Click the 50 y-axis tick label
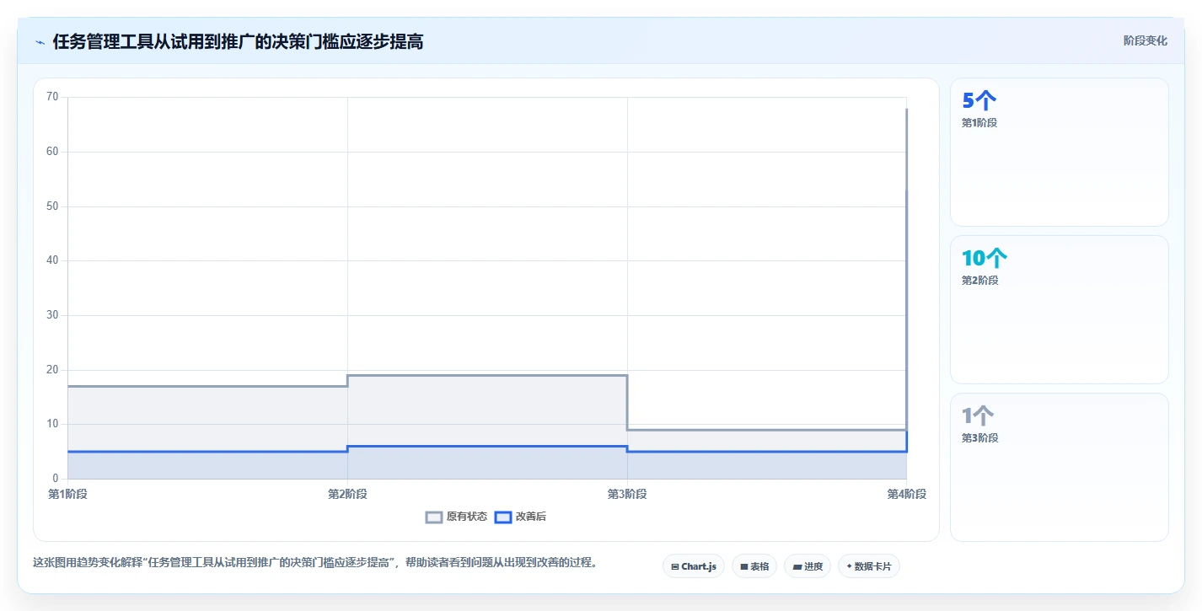The width and height of the screenshot is (1202, 611). point(52,206)
